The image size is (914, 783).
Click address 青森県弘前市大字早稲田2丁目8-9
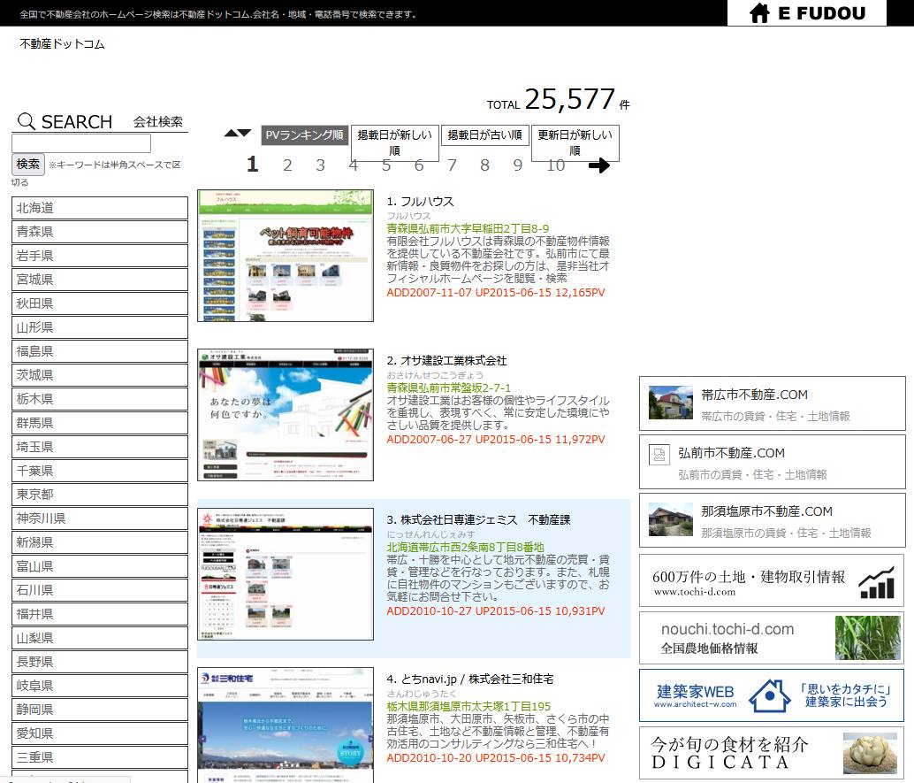468,229
